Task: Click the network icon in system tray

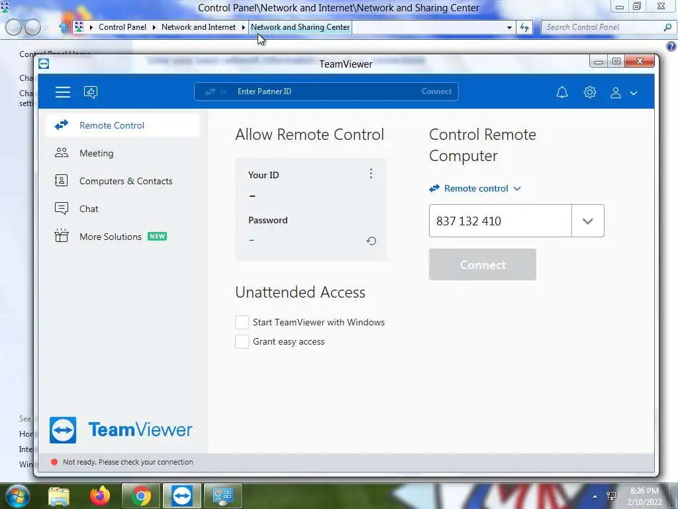Action: tap(611, 496)
